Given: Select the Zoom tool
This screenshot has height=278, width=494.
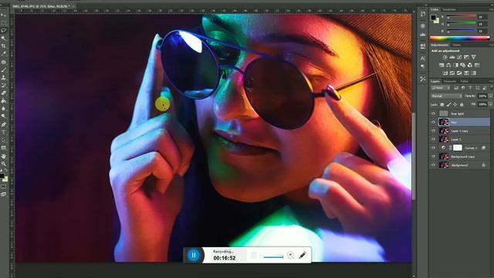Looking at the screenshot, I should click(x=3, y=164).
